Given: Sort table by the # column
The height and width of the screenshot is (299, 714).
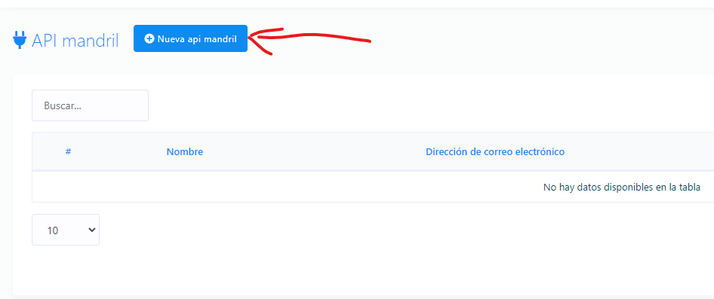Looking at the screenshot, I should (68, 151).
